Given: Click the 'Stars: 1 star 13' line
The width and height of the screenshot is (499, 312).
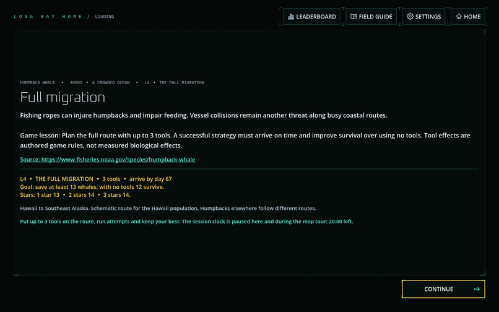Looking at the screenshot, I should tap(75, 195).
